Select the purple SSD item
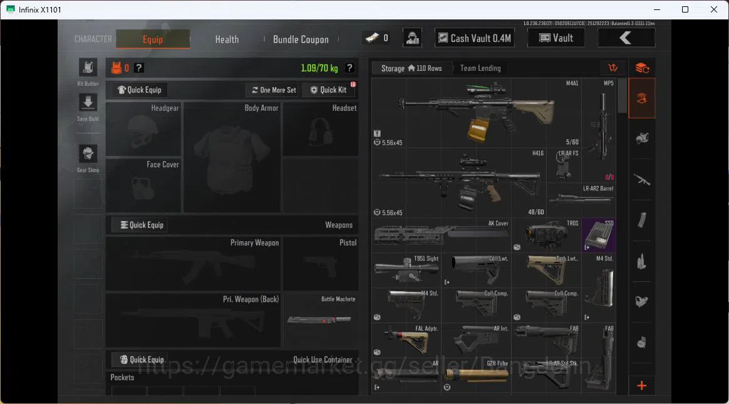 coord(599,236)
